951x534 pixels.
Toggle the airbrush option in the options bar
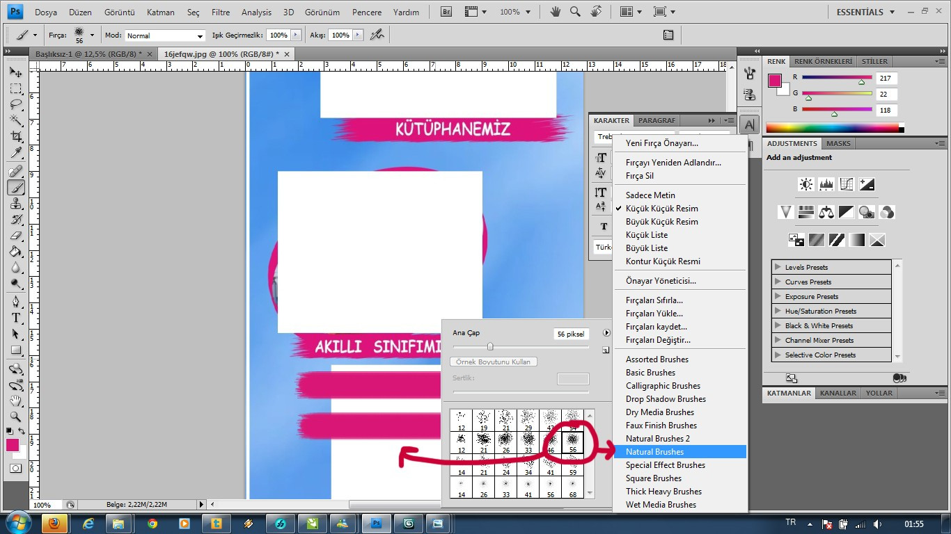(377, 35)
